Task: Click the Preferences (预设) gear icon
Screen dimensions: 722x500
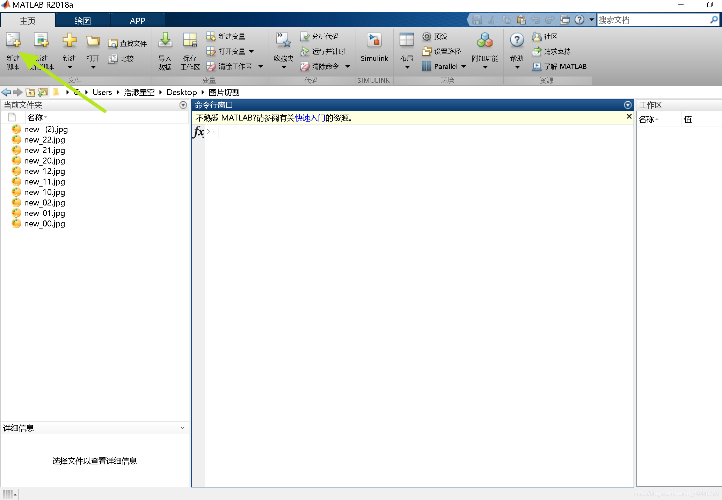Action: [x=426, y=36]
